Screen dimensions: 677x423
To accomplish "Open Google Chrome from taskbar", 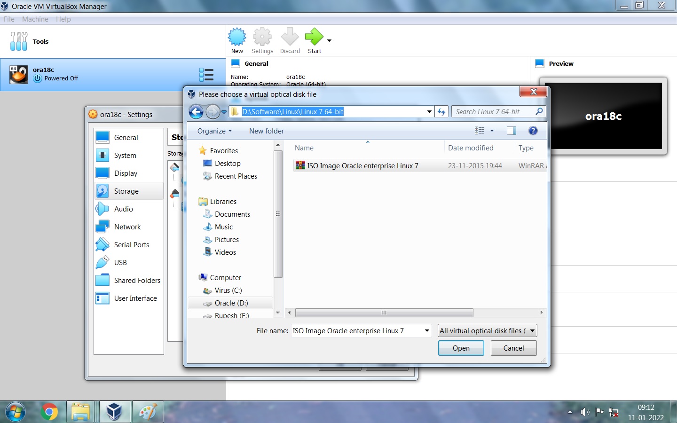I will [x=49, y=412].
